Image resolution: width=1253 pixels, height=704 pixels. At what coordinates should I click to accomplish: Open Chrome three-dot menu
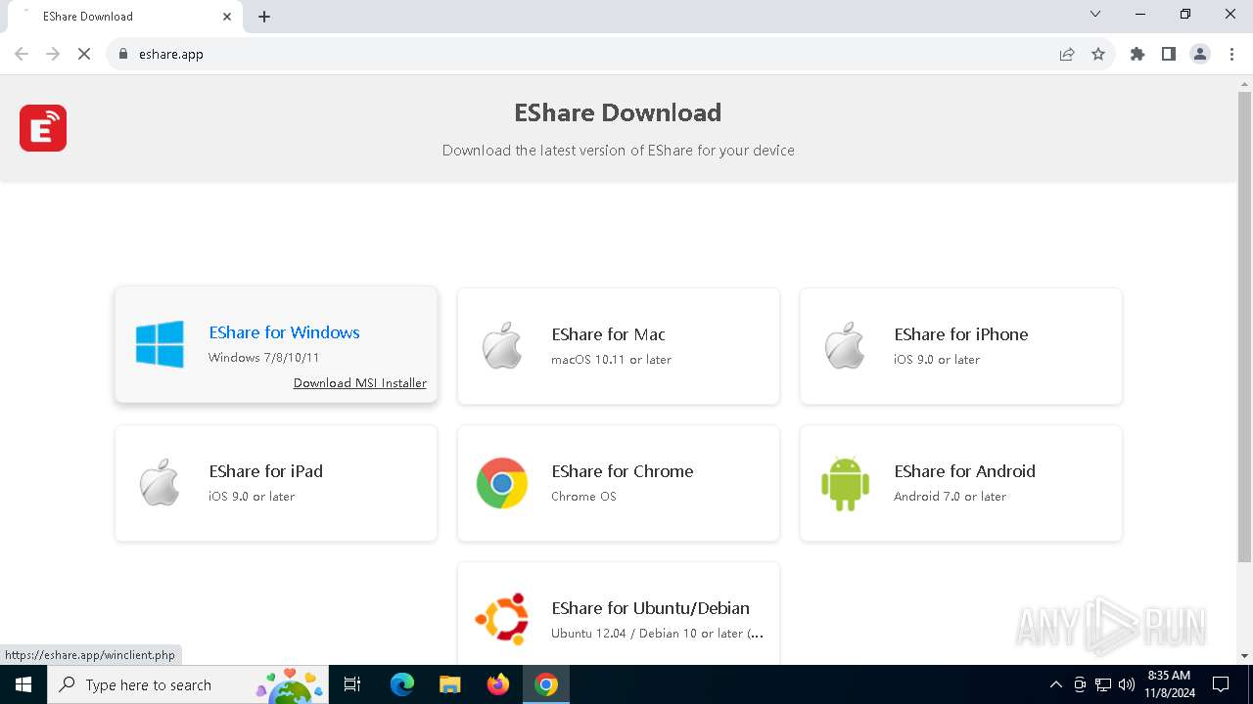coord(1231,54)
